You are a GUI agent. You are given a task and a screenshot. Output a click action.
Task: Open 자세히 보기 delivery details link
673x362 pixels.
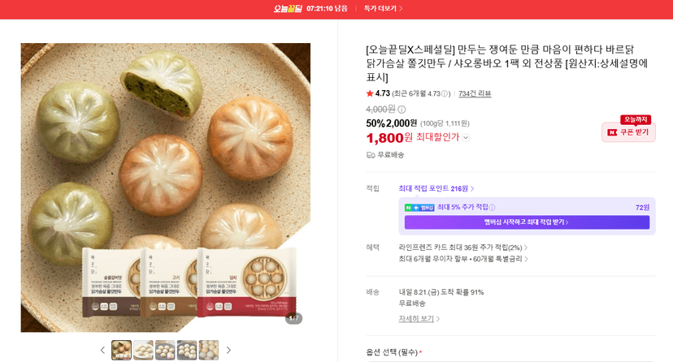point(419,319)
